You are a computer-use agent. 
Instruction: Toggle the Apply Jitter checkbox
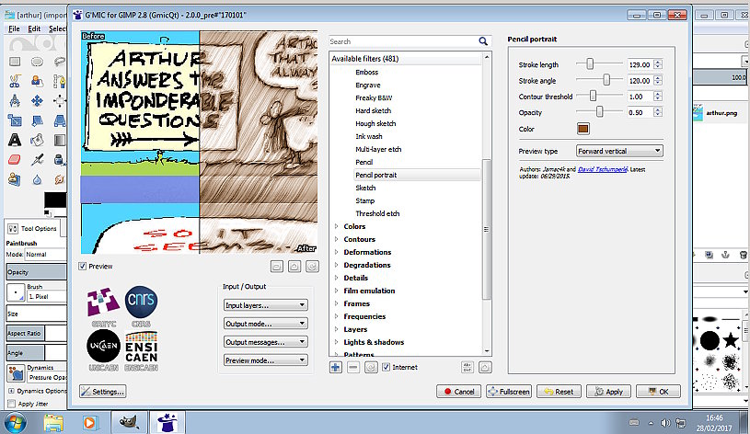[11, 404]
